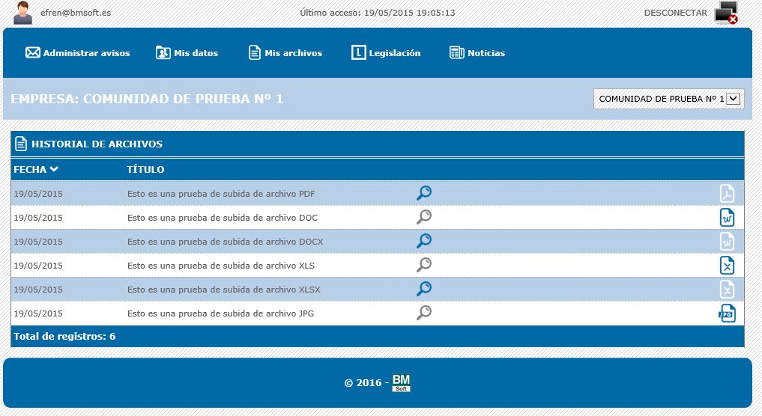This screenshot has height=416, width=762.
Task: Open the Noticias menu item
Action: pyautogui.click(x=477, y=53)
